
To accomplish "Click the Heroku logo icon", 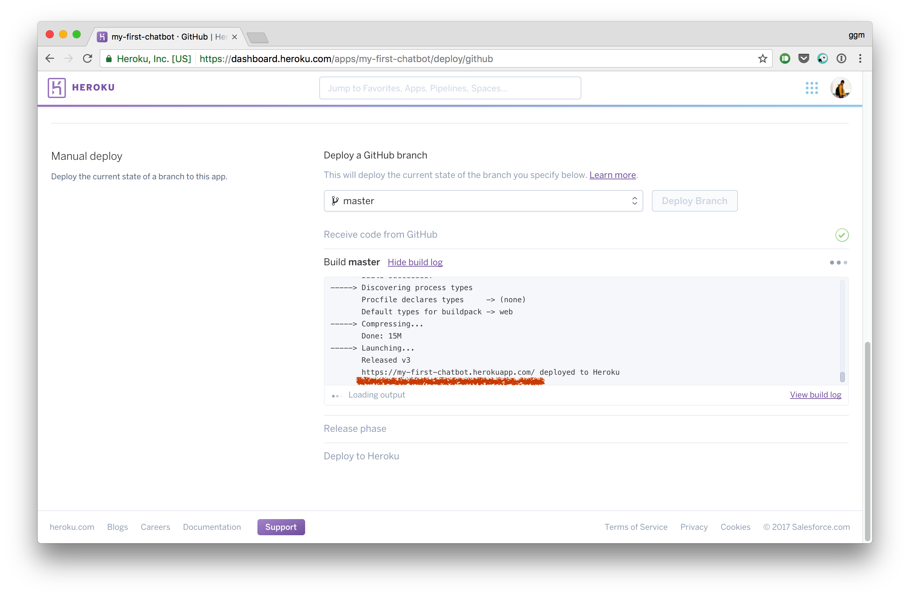I will (56, 88).
